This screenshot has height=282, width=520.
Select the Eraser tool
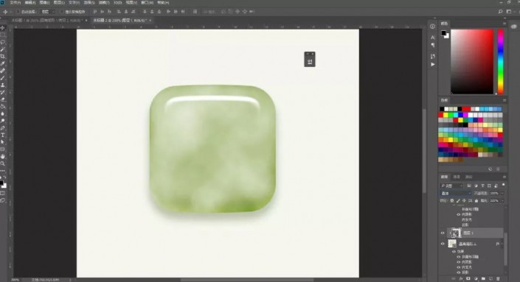pyautogui.click(x=3, y=99)
